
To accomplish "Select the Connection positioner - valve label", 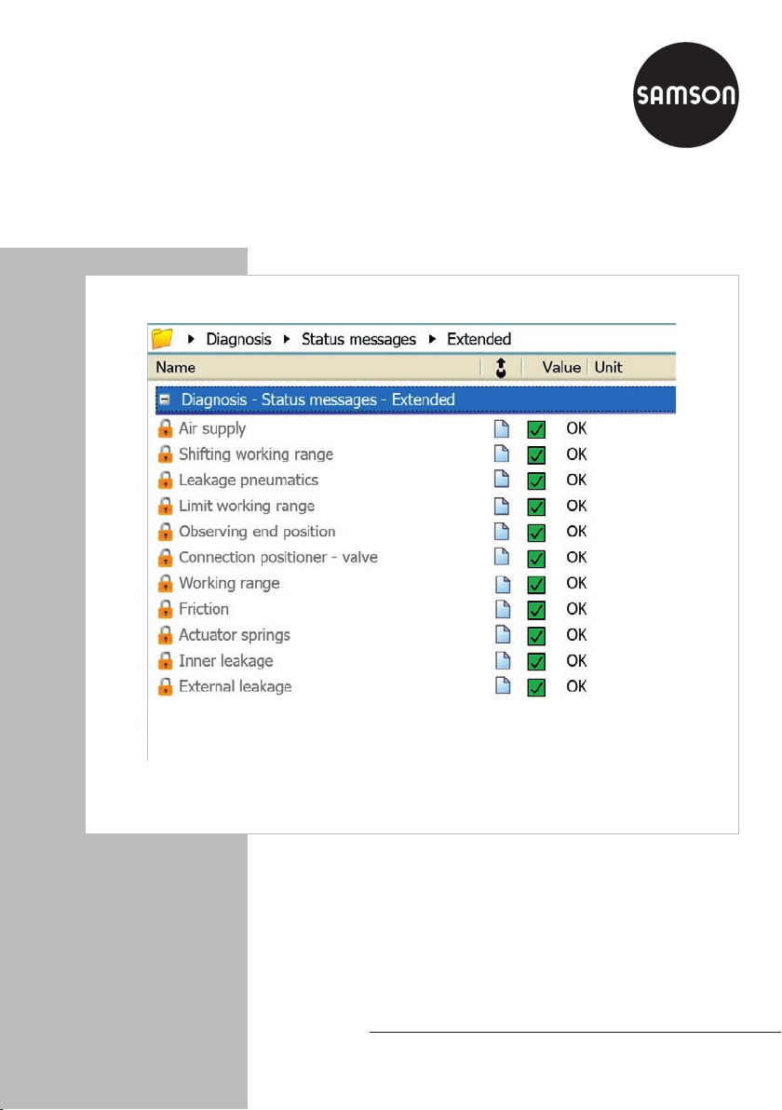I will [278, 558].
